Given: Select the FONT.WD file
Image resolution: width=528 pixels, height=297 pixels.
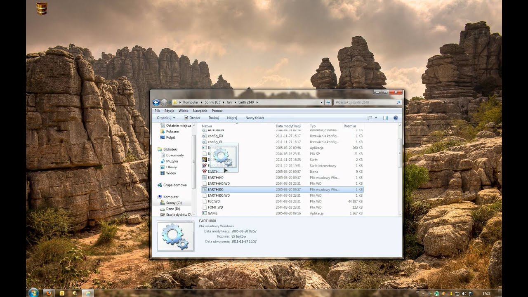Looking at the screenshot, I should coord(282,207).
